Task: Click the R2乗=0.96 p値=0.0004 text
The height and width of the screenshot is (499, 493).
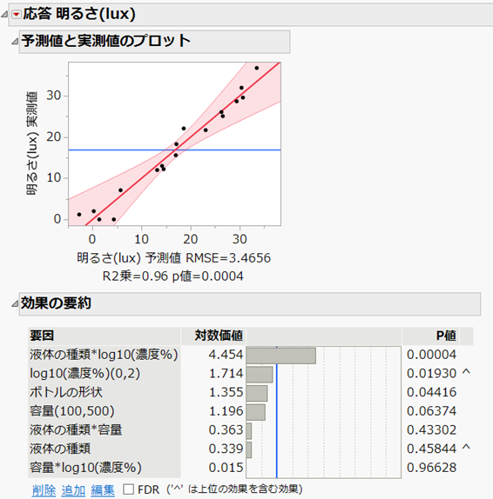Action: [172, 276]
